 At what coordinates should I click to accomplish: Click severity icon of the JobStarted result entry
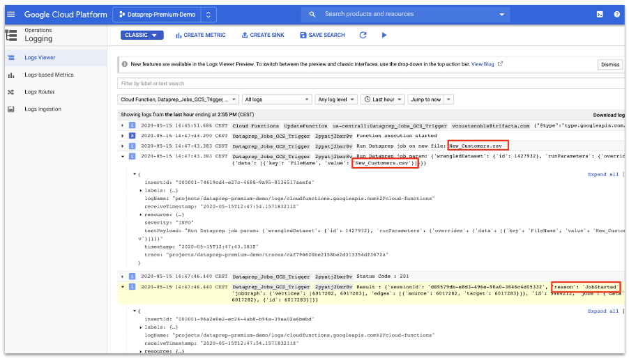click(132, 287)
